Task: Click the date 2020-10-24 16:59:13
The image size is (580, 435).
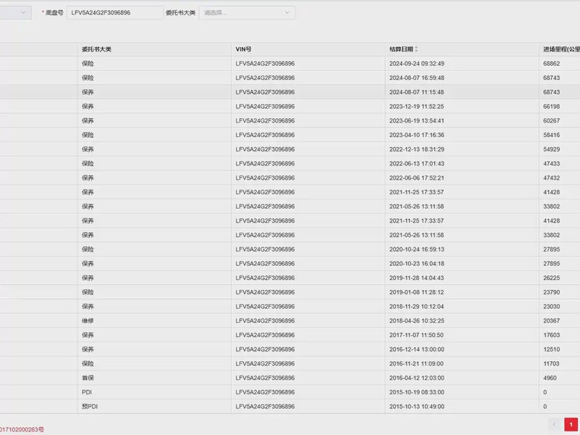Action: pos(416,249)
